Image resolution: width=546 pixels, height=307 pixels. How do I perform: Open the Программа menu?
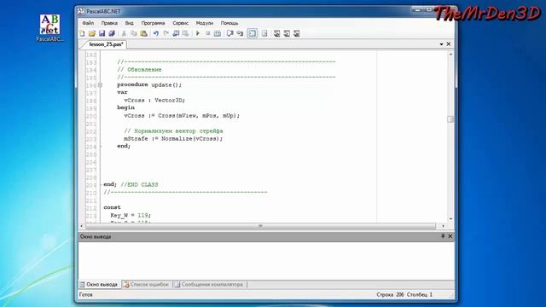[154, 23]
